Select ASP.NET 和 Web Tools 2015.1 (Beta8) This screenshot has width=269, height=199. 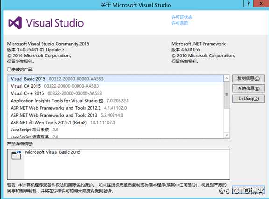pos(115,123)
